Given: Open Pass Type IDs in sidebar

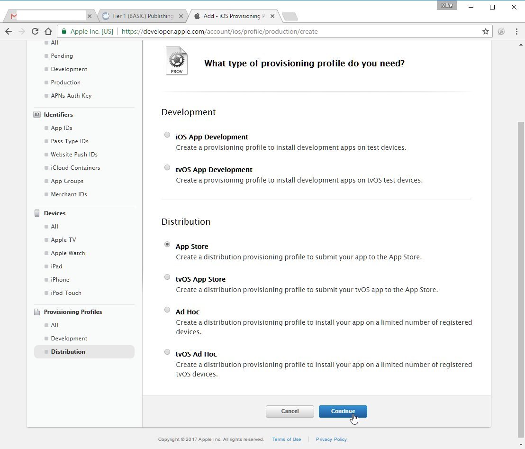Looking at the screenshot, I should [70, 141].
